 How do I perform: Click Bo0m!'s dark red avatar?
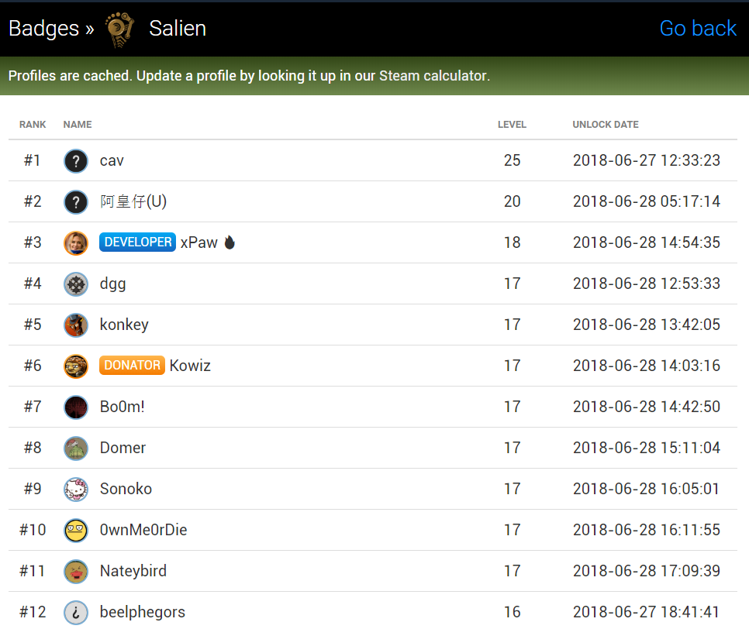tap(76, 407)
